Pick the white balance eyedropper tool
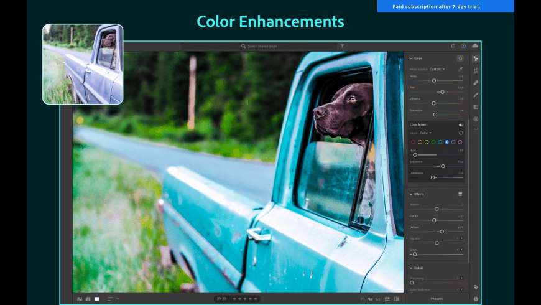This screenshot has height=305, width=541. 460,69
